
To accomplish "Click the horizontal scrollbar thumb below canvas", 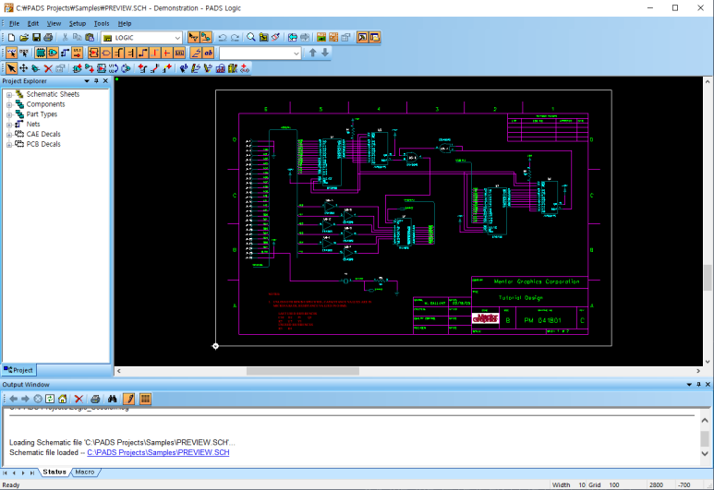I will tap(303, 371).
